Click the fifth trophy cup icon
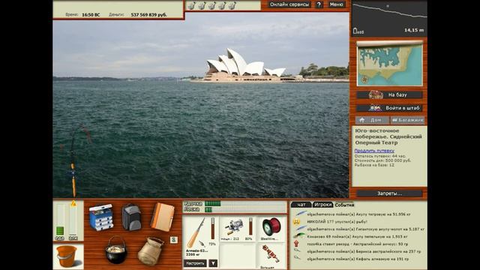The height and width of the screenshot is (270, 480). click(x=232, y=5)
